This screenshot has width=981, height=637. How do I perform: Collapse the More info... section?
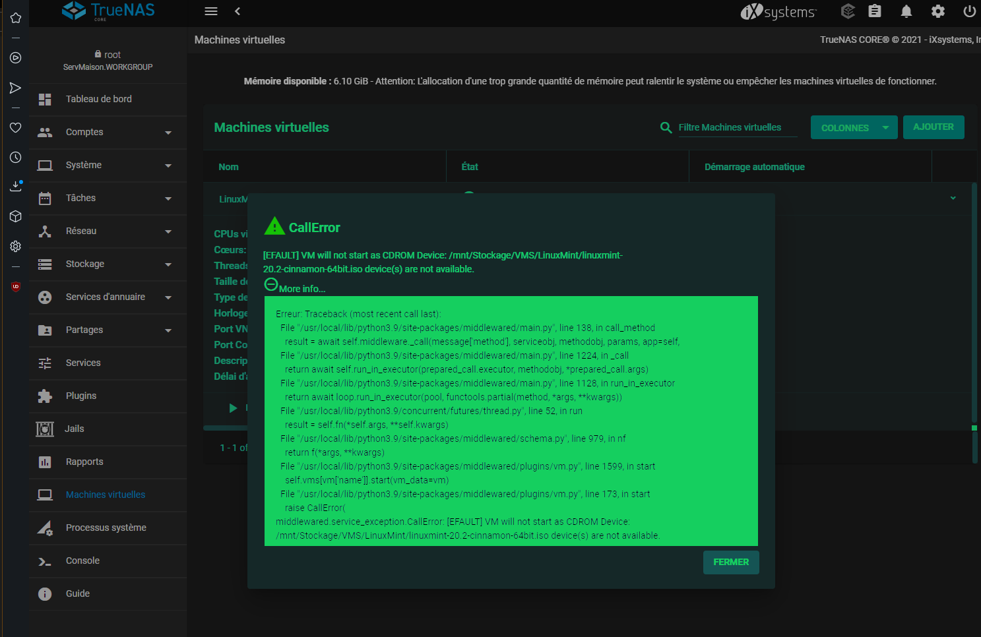[x=271, y=285]
